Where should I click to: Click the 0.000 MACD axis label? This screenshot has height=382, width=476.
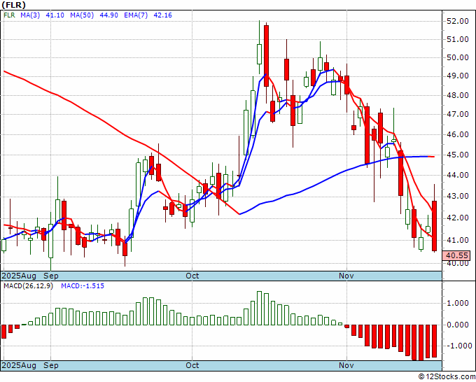click(x=457, y=325)
